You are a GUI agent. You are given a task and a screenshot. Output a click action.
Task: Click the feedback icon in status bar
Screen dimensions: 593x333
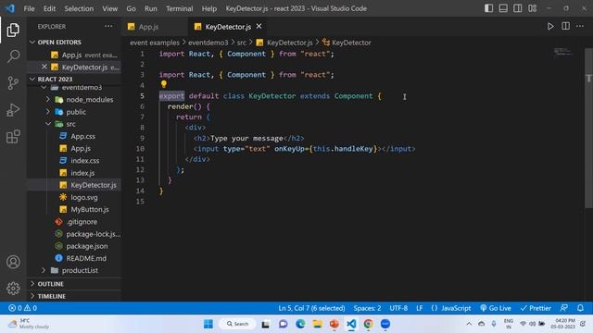click(x=564, y=308)
